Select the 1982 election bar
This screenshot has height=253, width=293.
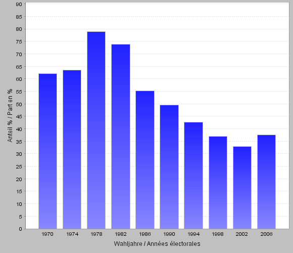(x=121, y=137)
